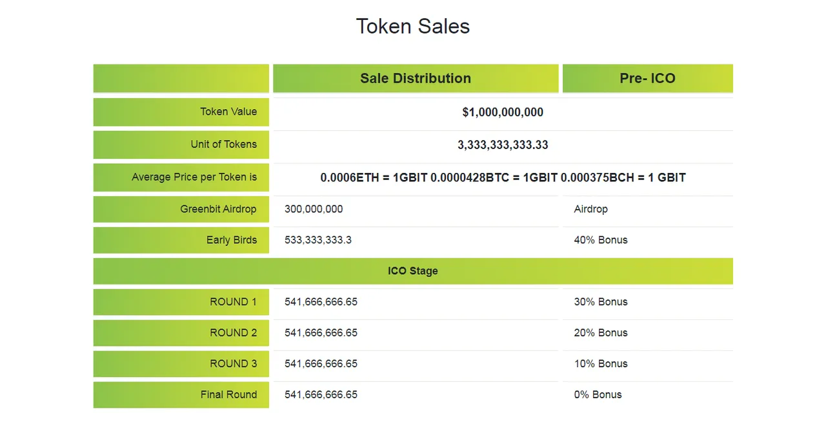The height and width of the screenshot is (431, 826).
Task: Click the ICO Stage section banner
Action: click(x=413, y=271)
